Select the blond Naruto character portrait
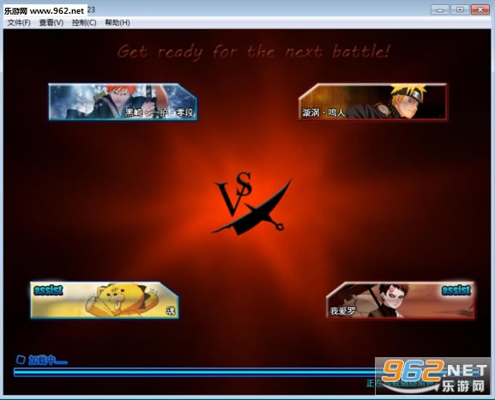The width and height of the screenshot is (495, 400). tap(373, 102)
